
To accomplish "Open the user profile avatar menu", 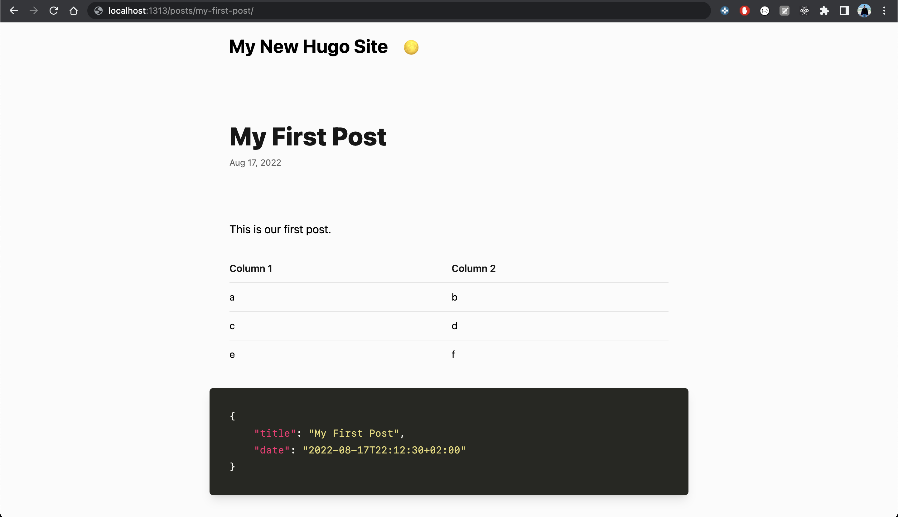I will point(864,11).
